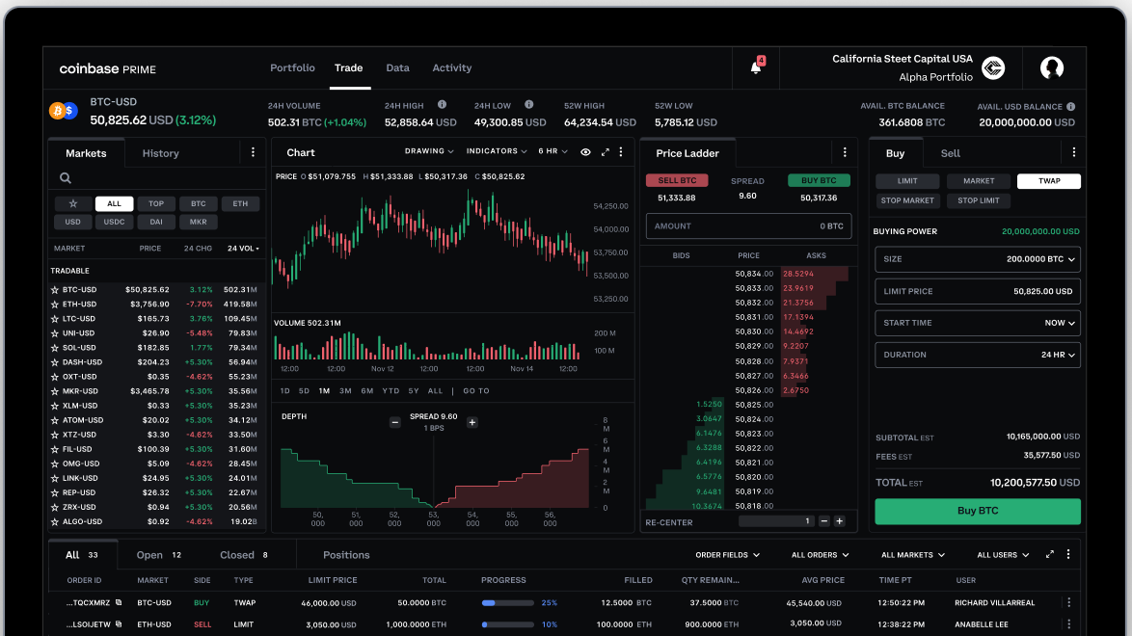Open ALL MARKETS dropdown
Screen dimensions: 1132x636
point(912,555)
